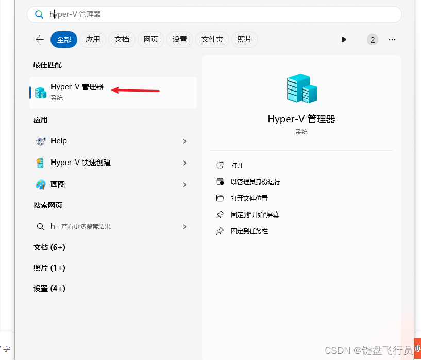The image size is (421, 360).
Task: Click the open-external icon beside 打开
Action: pos(220,165)
